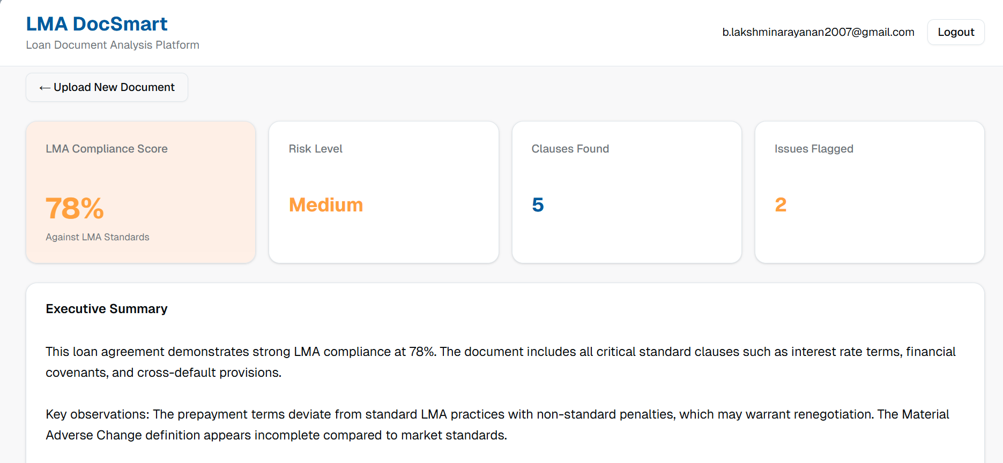Click the Issues Flagged count of 2

781,205
